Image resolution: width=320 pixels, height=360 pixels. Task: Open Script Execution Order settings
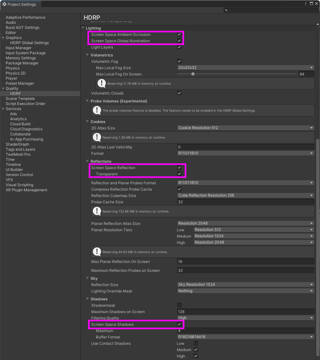(25, 104)
